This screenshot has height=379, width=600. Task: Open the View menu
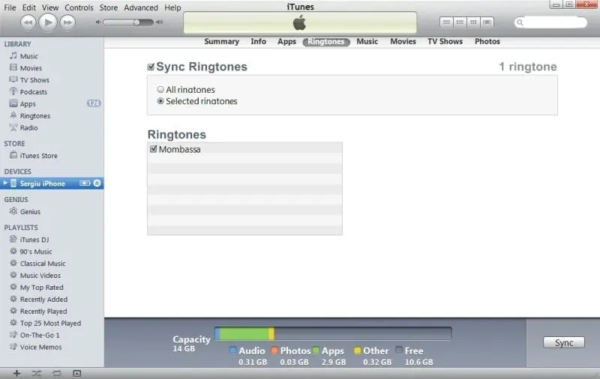50,7
